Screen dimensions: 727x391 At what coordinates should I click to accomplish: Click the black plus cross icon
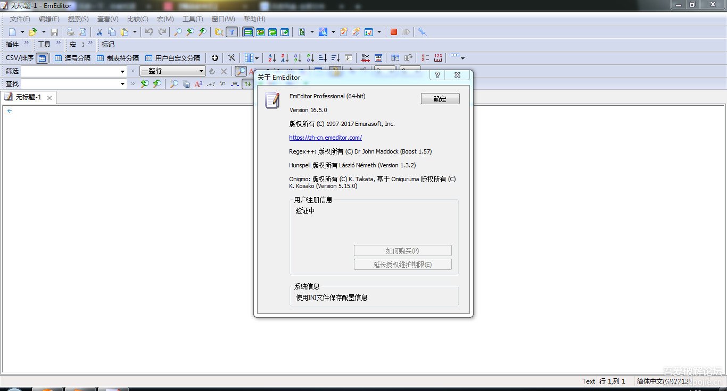point(215,58)
